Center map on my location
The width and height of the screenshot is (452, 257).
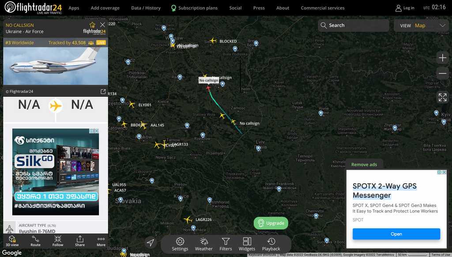151,242
